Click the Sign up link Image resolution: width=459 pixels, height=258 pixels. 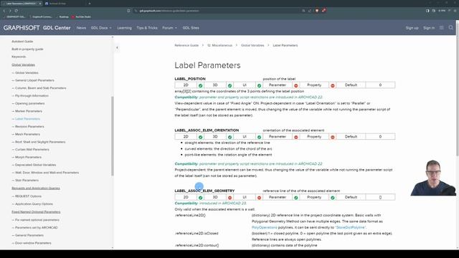coord(412,28)
